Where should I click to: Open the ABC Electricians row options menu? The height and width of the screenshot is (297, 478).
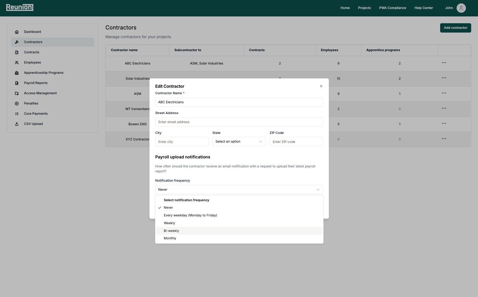coord(444,63)
